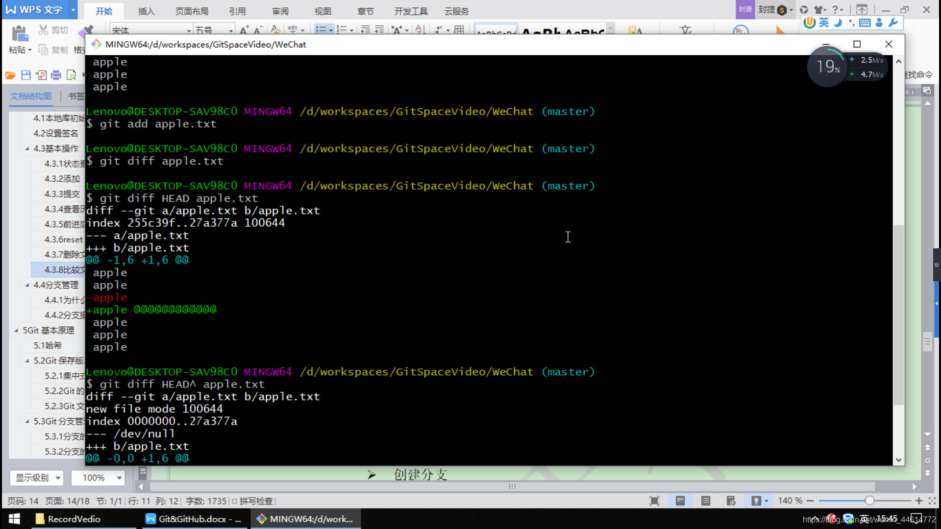Viewport: 941px width, 529px height.
Task: Collapse the 5Git 基本原理 tree node
Action: tap(16, 331)
